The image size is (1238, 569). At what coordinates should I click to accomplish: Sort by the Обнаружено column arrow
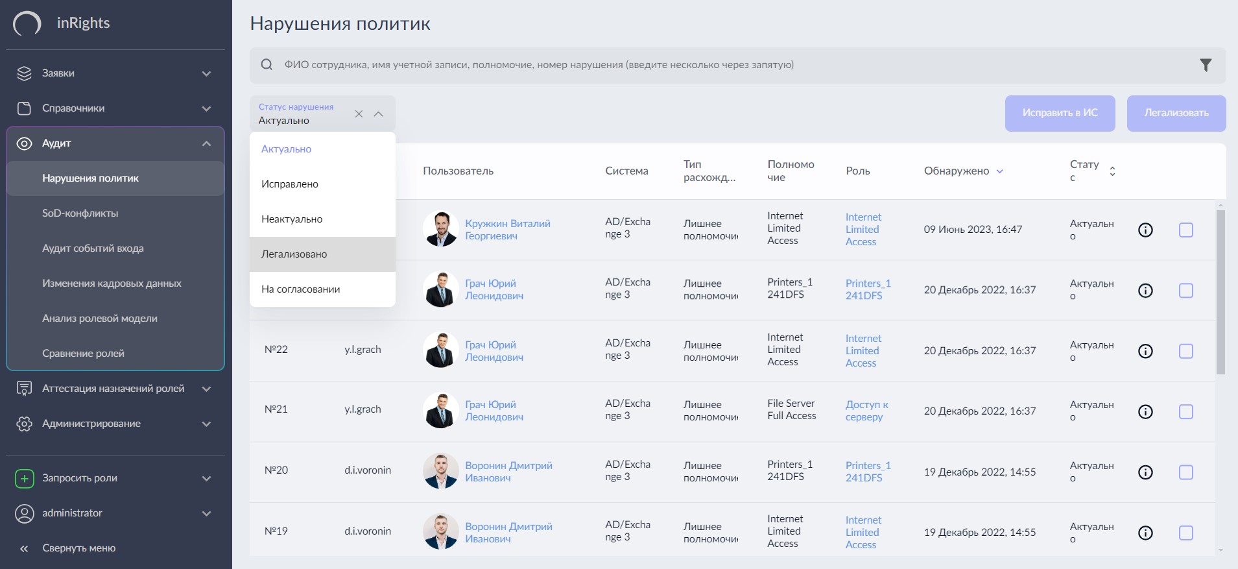click(x=999, y=171)
